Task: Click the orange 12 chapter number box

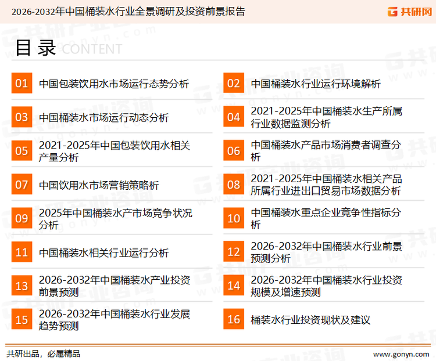Action: (234, 252)
